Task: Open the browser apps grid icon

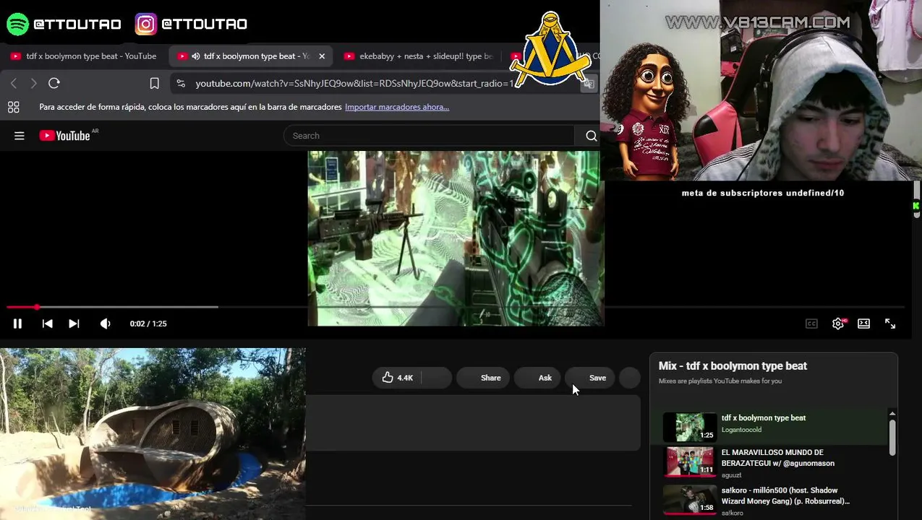Action: tap(13, 107)
